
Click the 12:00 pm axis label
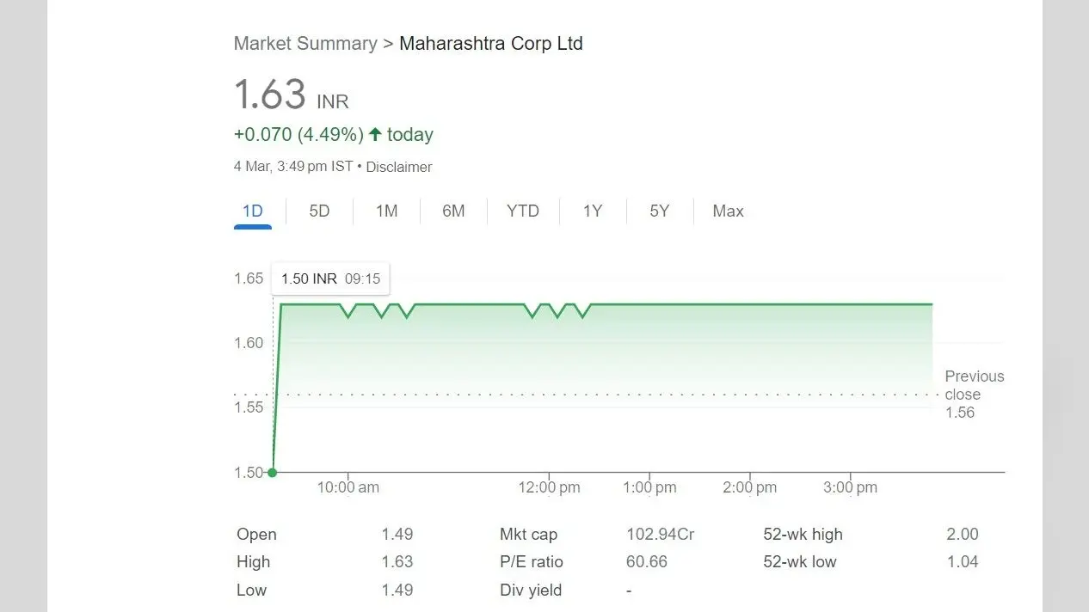[549, 487]
